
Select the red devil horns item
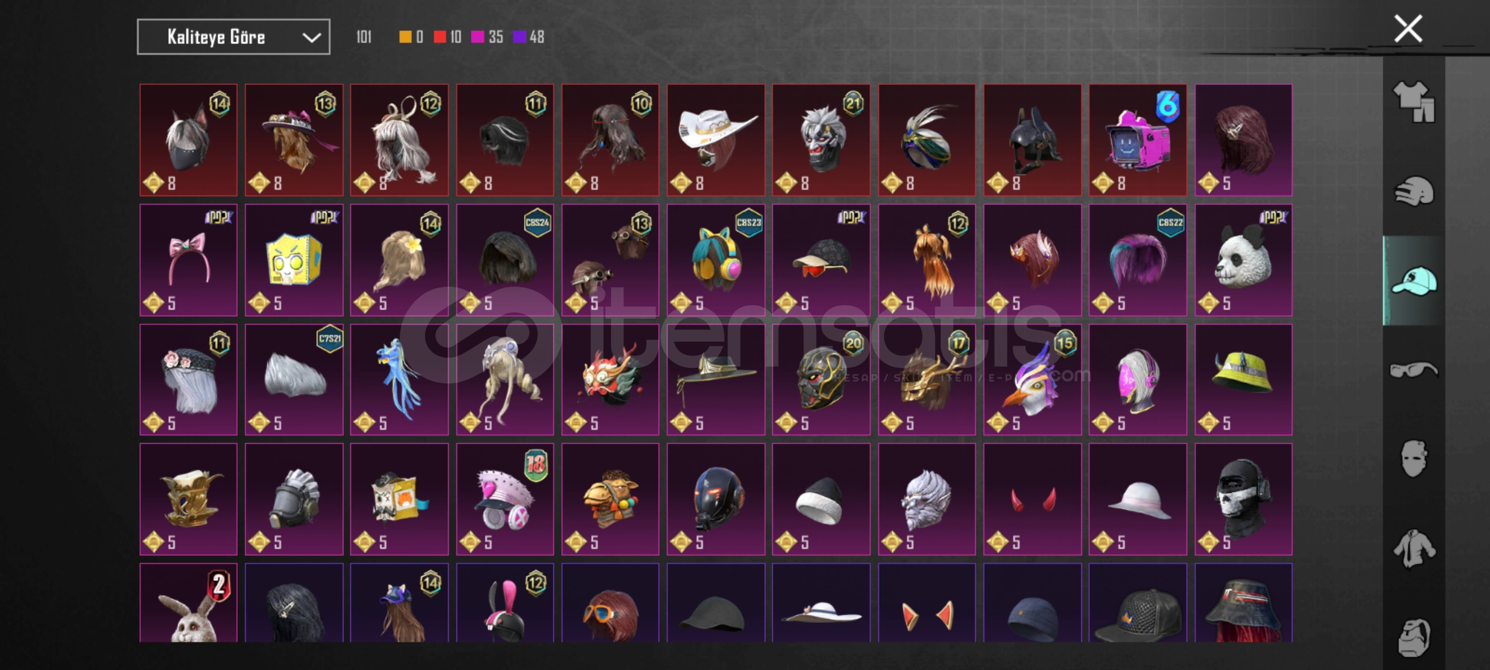click(x=1032, y=499)
